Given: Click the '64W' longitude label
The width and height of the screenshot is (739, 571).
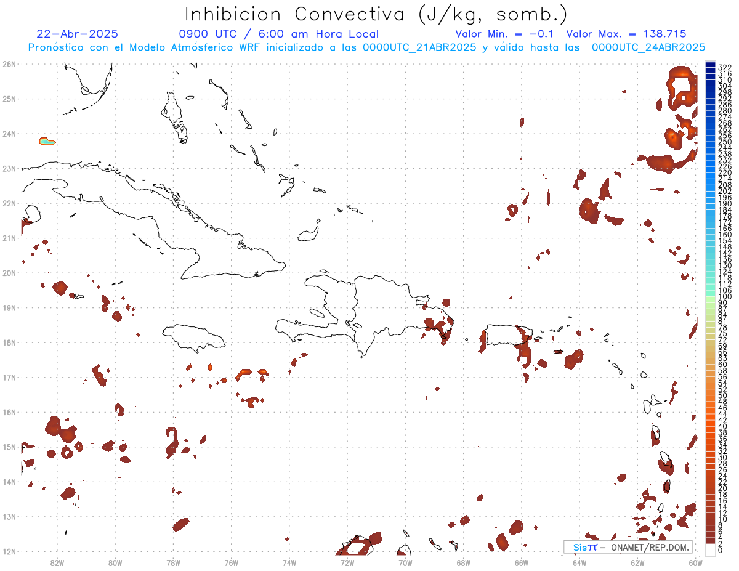Looking at the screenshot, I should [579, 562].
